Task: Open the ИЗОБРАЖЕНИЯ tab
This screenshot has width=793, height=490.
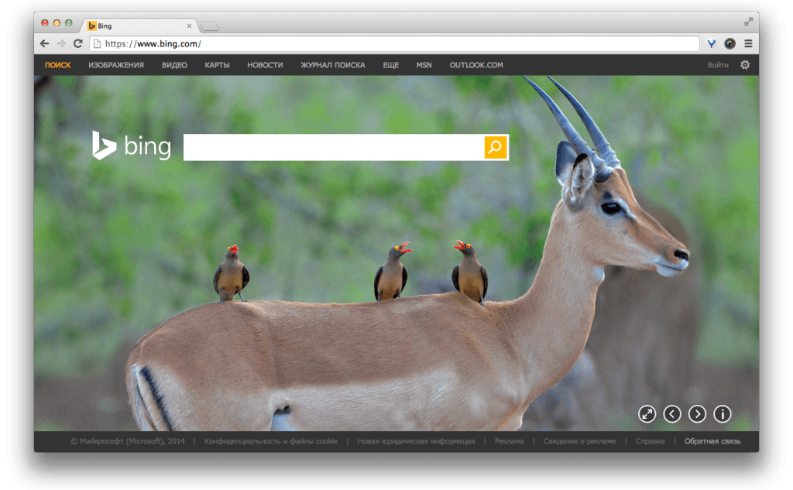Action: 116,65
